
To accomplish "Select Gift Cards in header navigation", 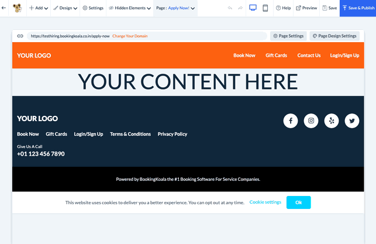I will pos(276,56).
